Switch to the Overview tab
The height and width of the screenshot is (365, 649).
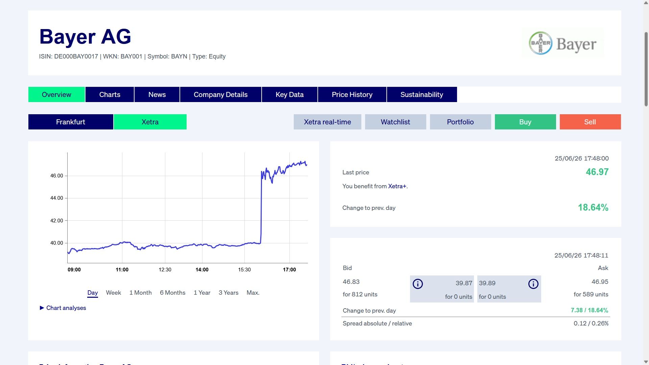56,95
